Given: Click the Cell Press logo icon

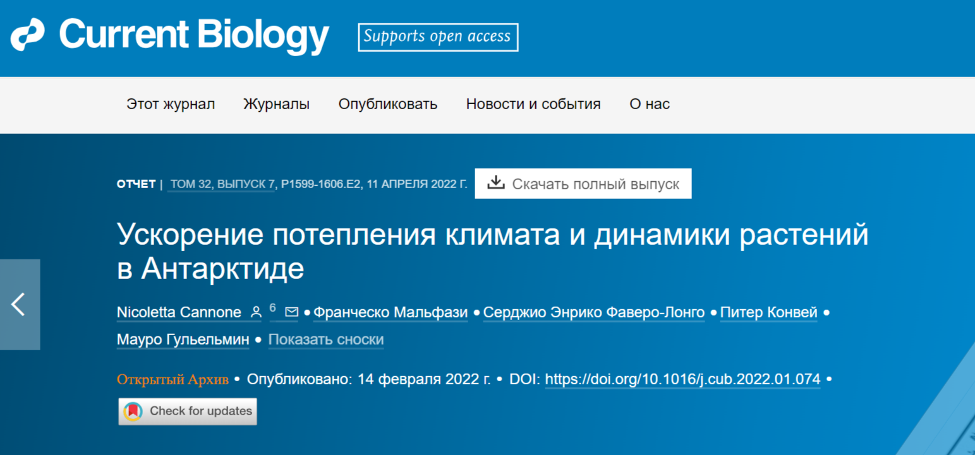Looking at the screenshot, I should 28,35.
